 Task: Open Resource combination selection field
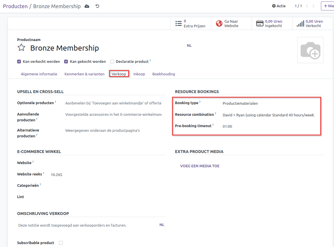pyautogui.click(x=268, y=115)
